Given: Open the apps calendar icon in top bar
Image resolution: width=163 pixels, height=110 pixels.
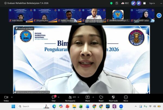Looking at the screenshot, I should pos(145,3).
